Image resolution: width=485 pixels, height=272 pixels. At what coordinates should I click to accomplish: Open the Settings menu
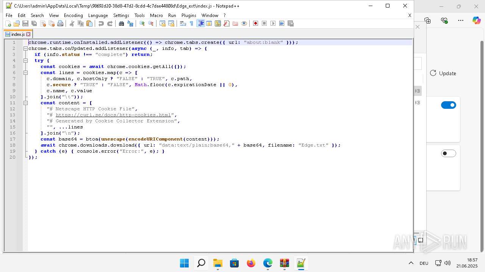[x=121, y=15]
